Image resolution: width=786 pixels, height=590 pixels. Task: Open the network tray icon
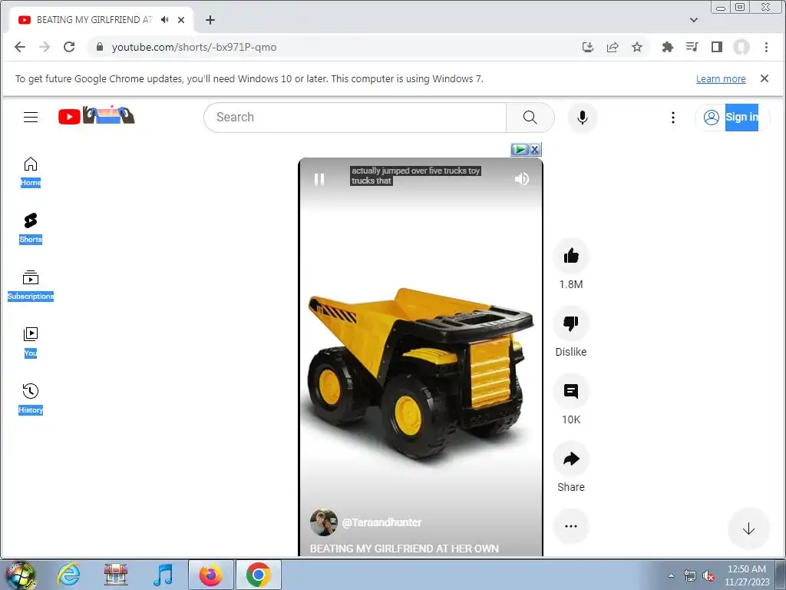[x=690, y=576]
